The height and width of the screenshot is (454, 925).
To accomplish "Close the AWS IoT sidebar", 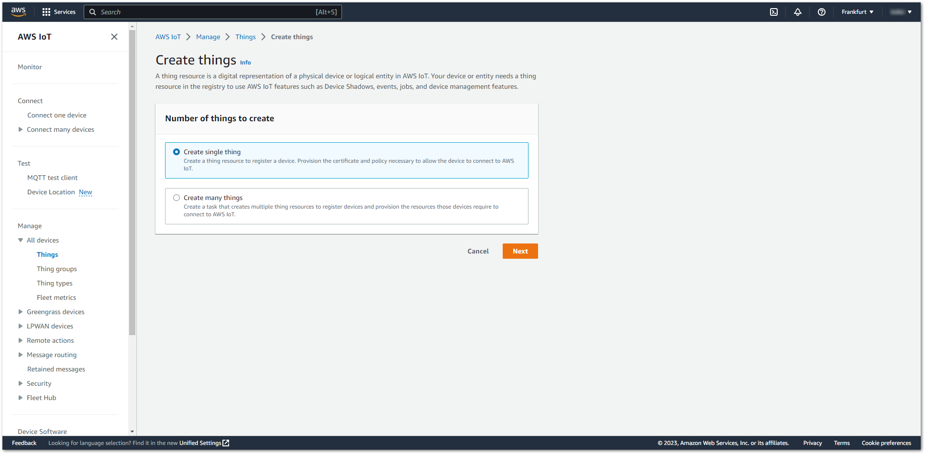I will coord(114,37).
